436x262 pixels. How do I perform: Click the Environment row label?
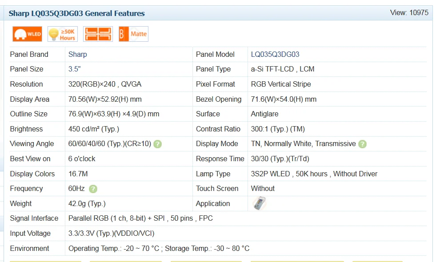29,248
